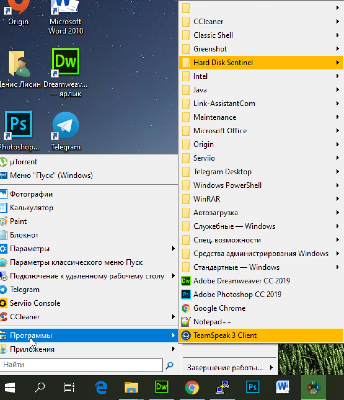Viewport: 344px width, 400px height.
Task: Click the search magnifier beside Найти field
Action: point(170,365)
